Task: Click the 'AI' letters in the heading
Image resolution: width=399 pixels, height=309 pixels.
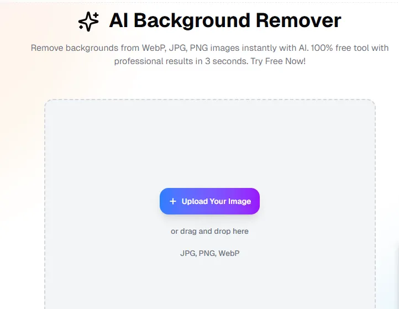Action: 119,20
